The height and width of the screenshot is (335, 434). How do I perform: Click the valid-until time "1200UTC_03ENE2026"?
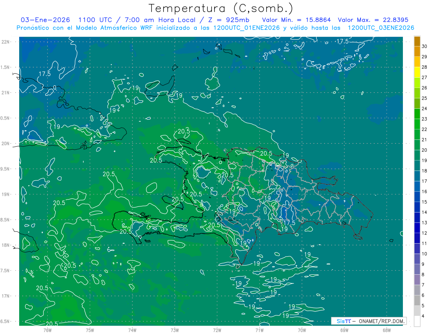pyautogui.click(x=381, y=28)
